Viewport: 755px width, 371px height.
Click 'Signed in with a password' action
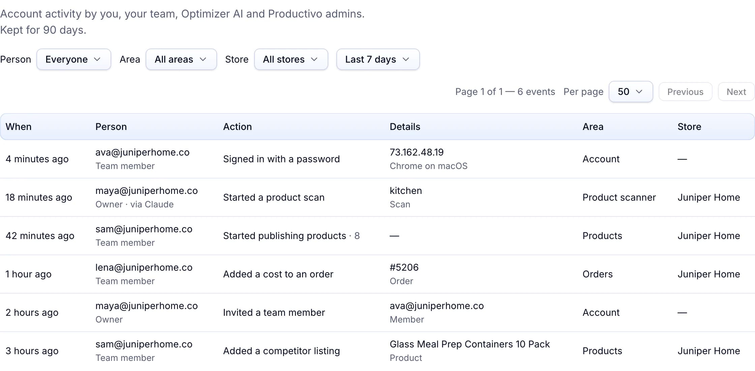pos(281,159)
